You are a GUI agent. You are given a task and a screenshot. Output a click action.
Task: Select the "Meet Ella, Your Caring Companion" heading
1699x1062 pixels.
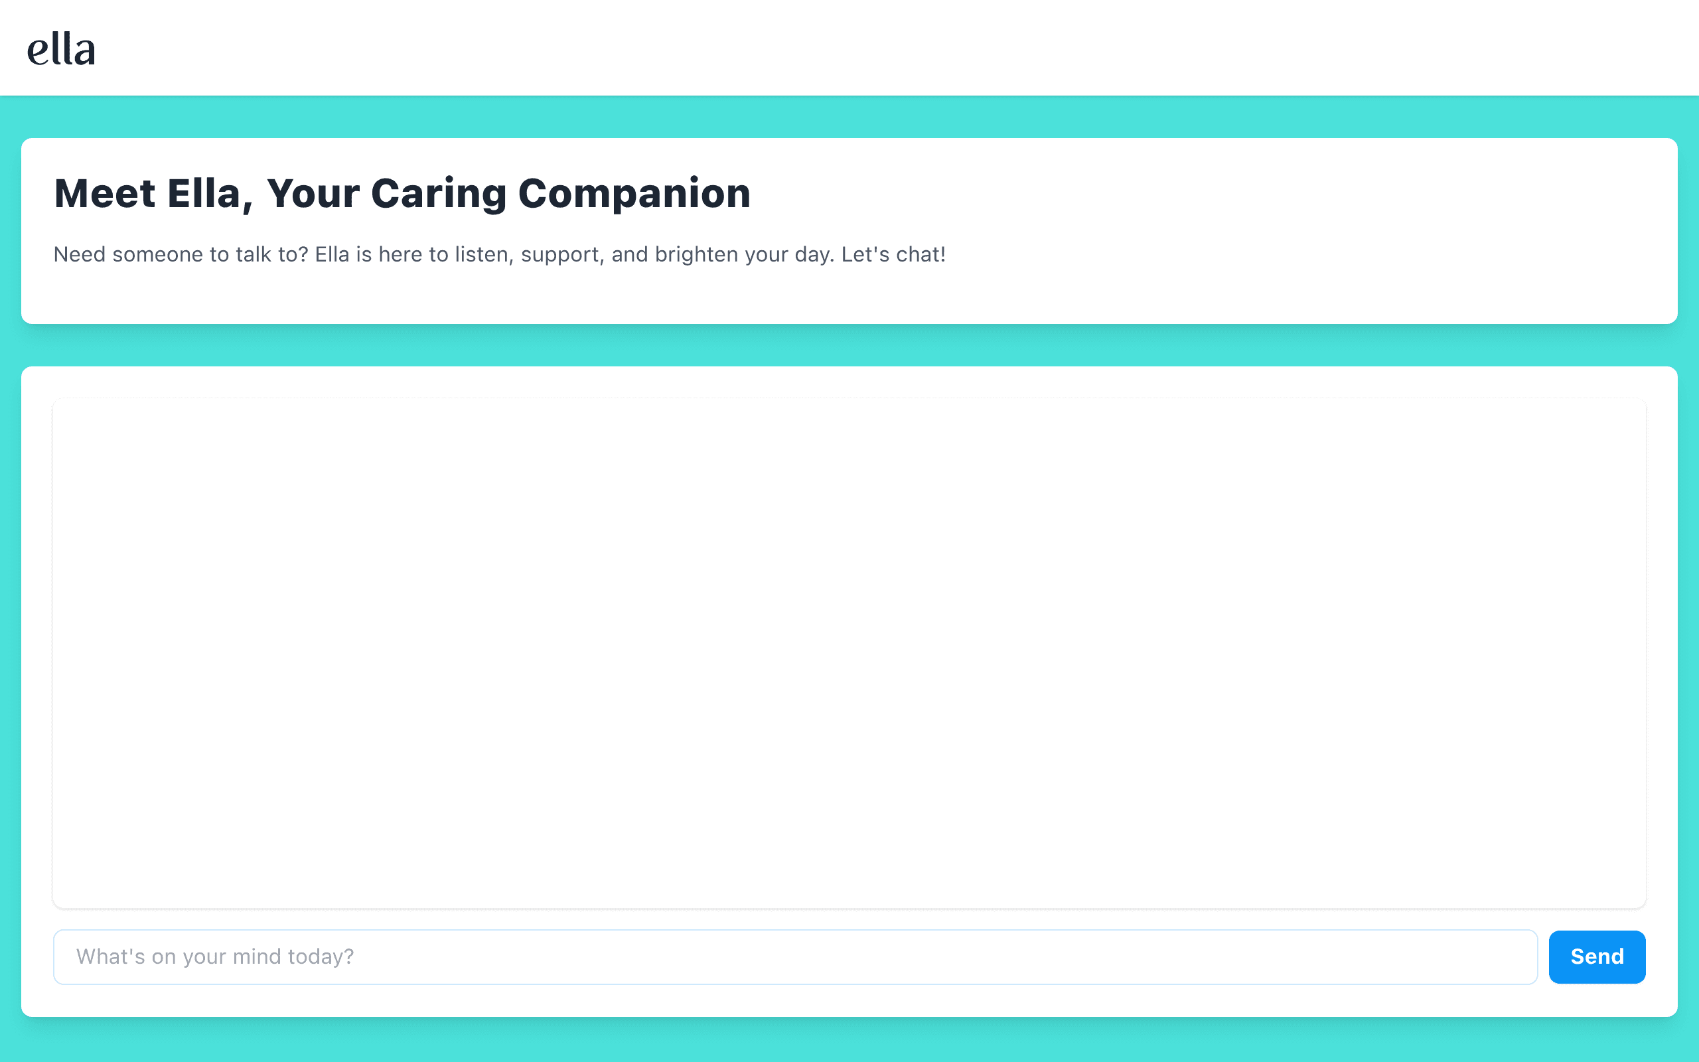tap(402, 193)
